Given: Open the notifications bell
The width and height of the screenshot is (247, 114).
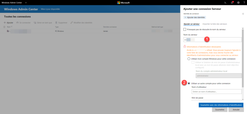Looking at the screenshot, I should (x=232, y=3).
